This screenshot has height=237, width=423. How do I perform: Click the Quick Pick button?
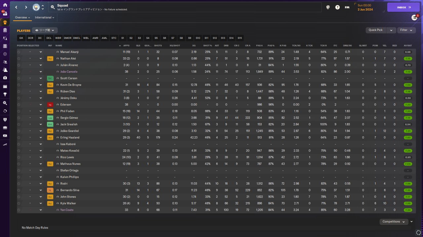point(376,30)
